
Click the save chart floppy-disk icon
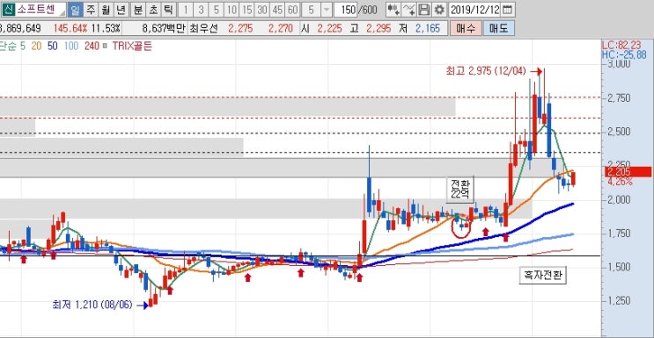423,9
